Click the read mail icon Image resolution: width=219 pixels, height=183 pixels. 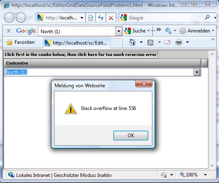tap(167, 42)
